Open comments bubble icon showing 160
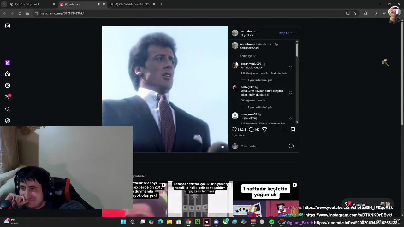Screen dimensions: 404x227 coord(251,129)
